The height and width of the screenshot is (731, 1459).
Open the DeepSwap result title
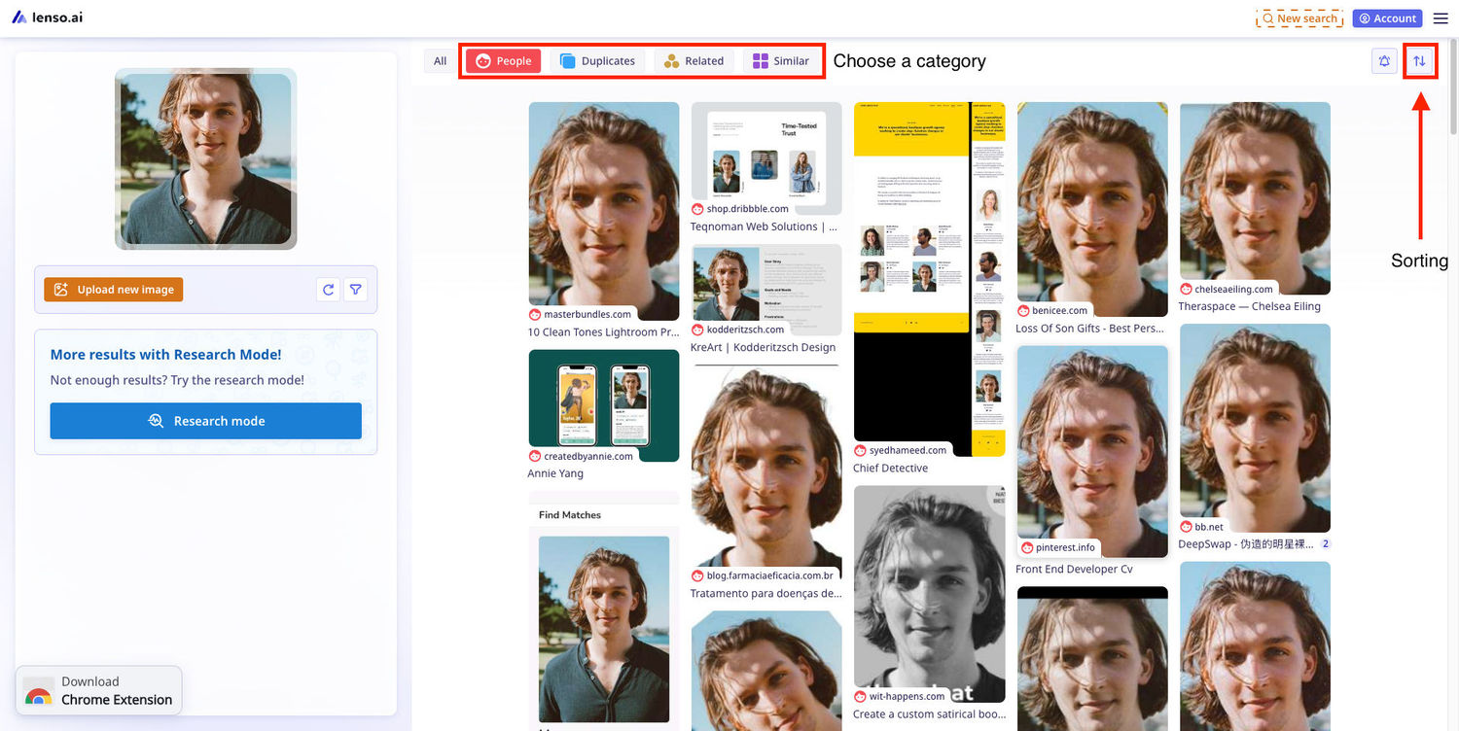[x=1246, y=544]
